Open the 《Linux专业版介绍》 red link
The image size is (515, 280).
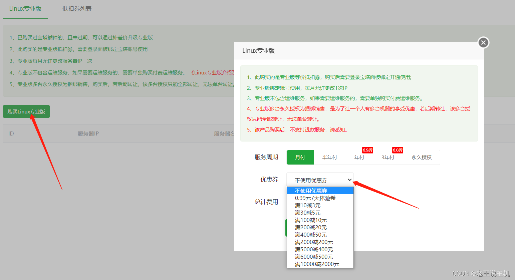(213, 72)
